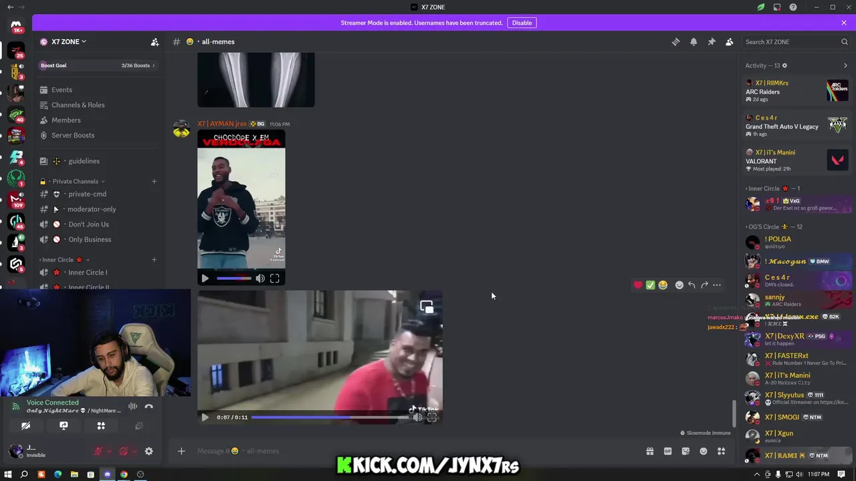
Task: Open the Threads icon in channel header
Action: pos(675,41)
